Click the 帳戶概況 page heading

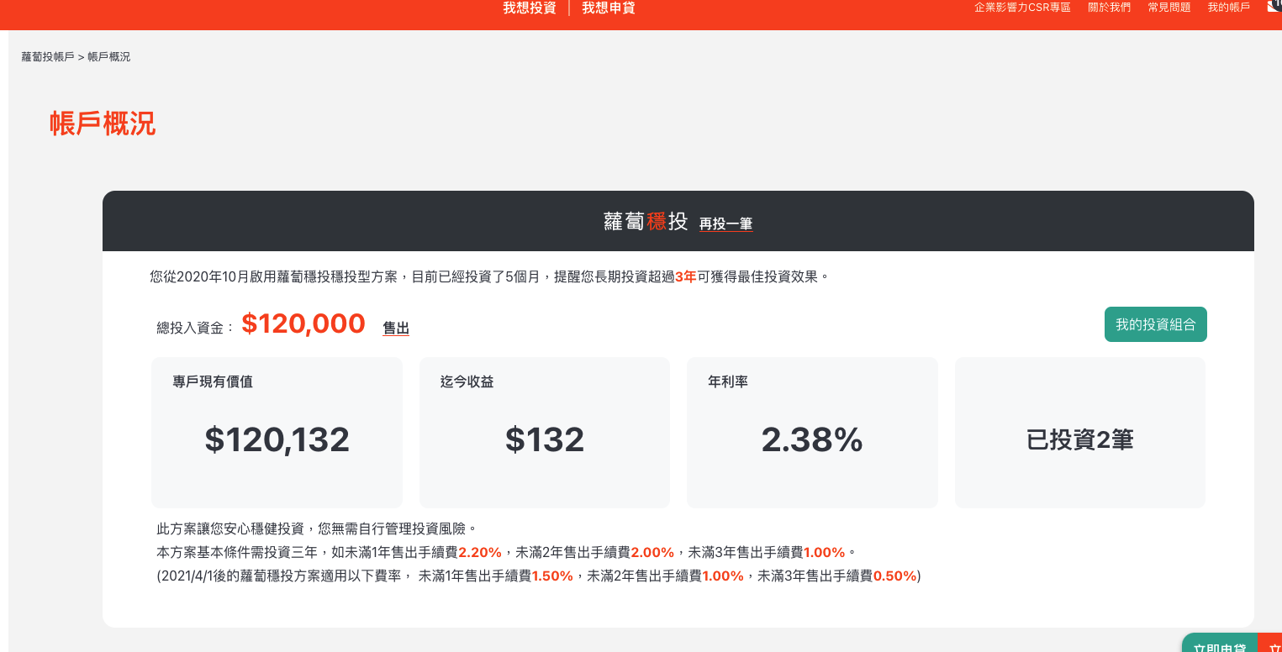click(103, 124)
